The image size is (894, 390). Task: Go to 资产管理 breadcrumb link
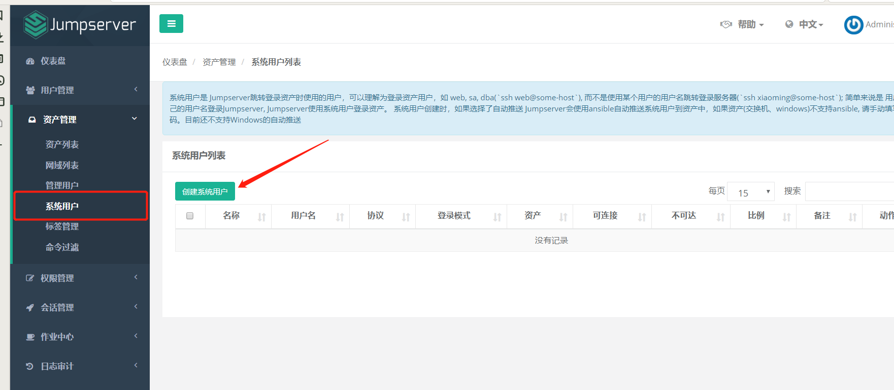coord(219,62)
